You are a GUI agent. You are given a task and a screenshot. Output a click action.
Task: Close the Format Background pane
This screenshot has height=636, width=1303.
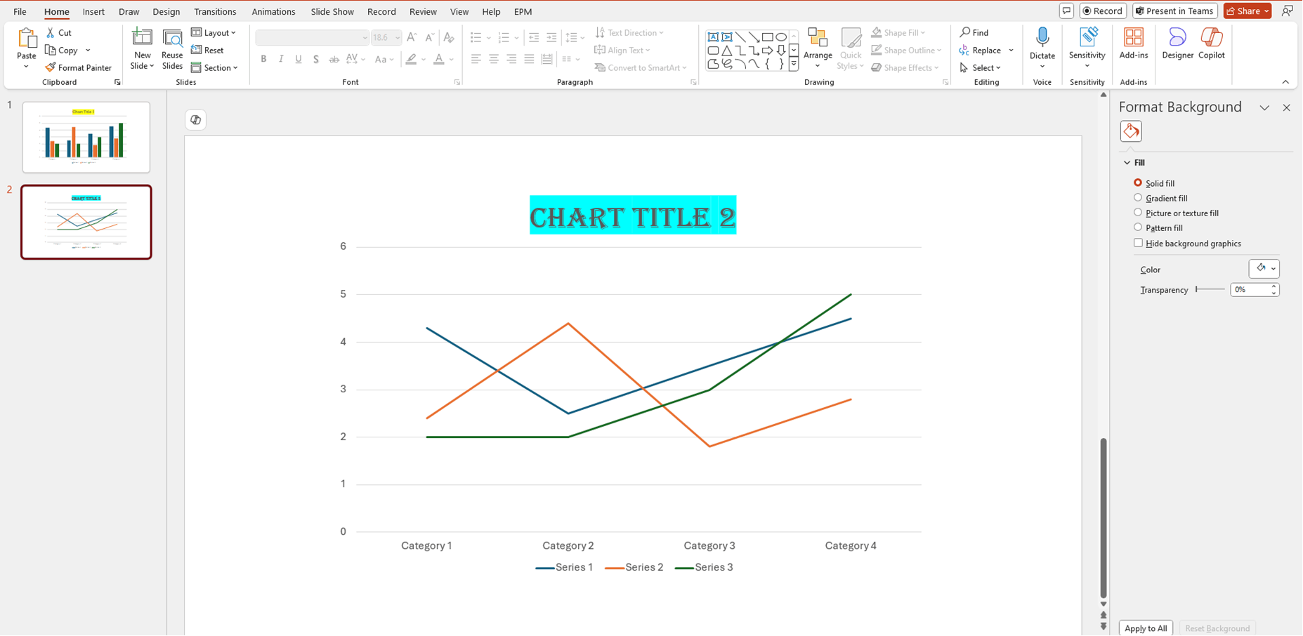coord(1286,107)
